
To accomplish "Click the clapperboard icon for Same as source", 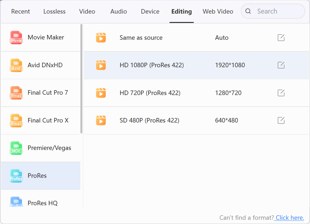I will [101, 37].
